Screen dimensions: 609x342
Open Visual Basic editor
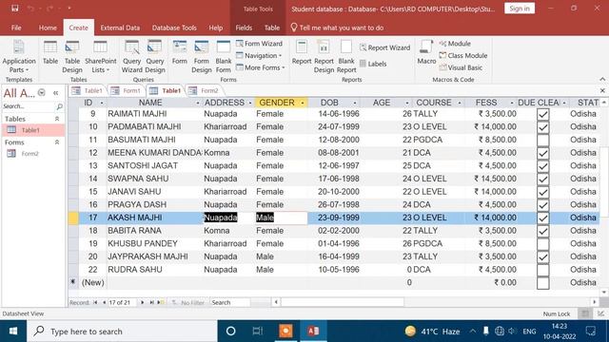pyautogui.click(x=461, y=67)
